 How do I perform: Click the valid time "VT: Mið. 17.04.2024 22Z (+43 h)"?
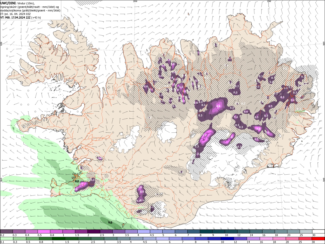tap(21, 18)
